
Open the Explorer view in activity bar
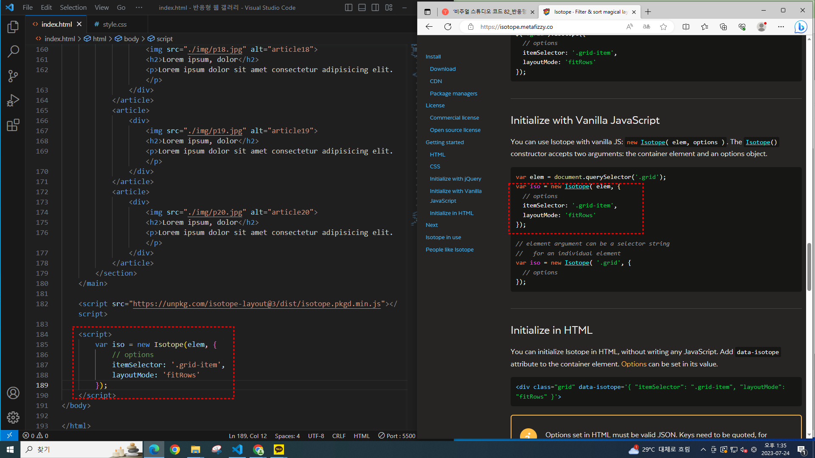(13, 27)
